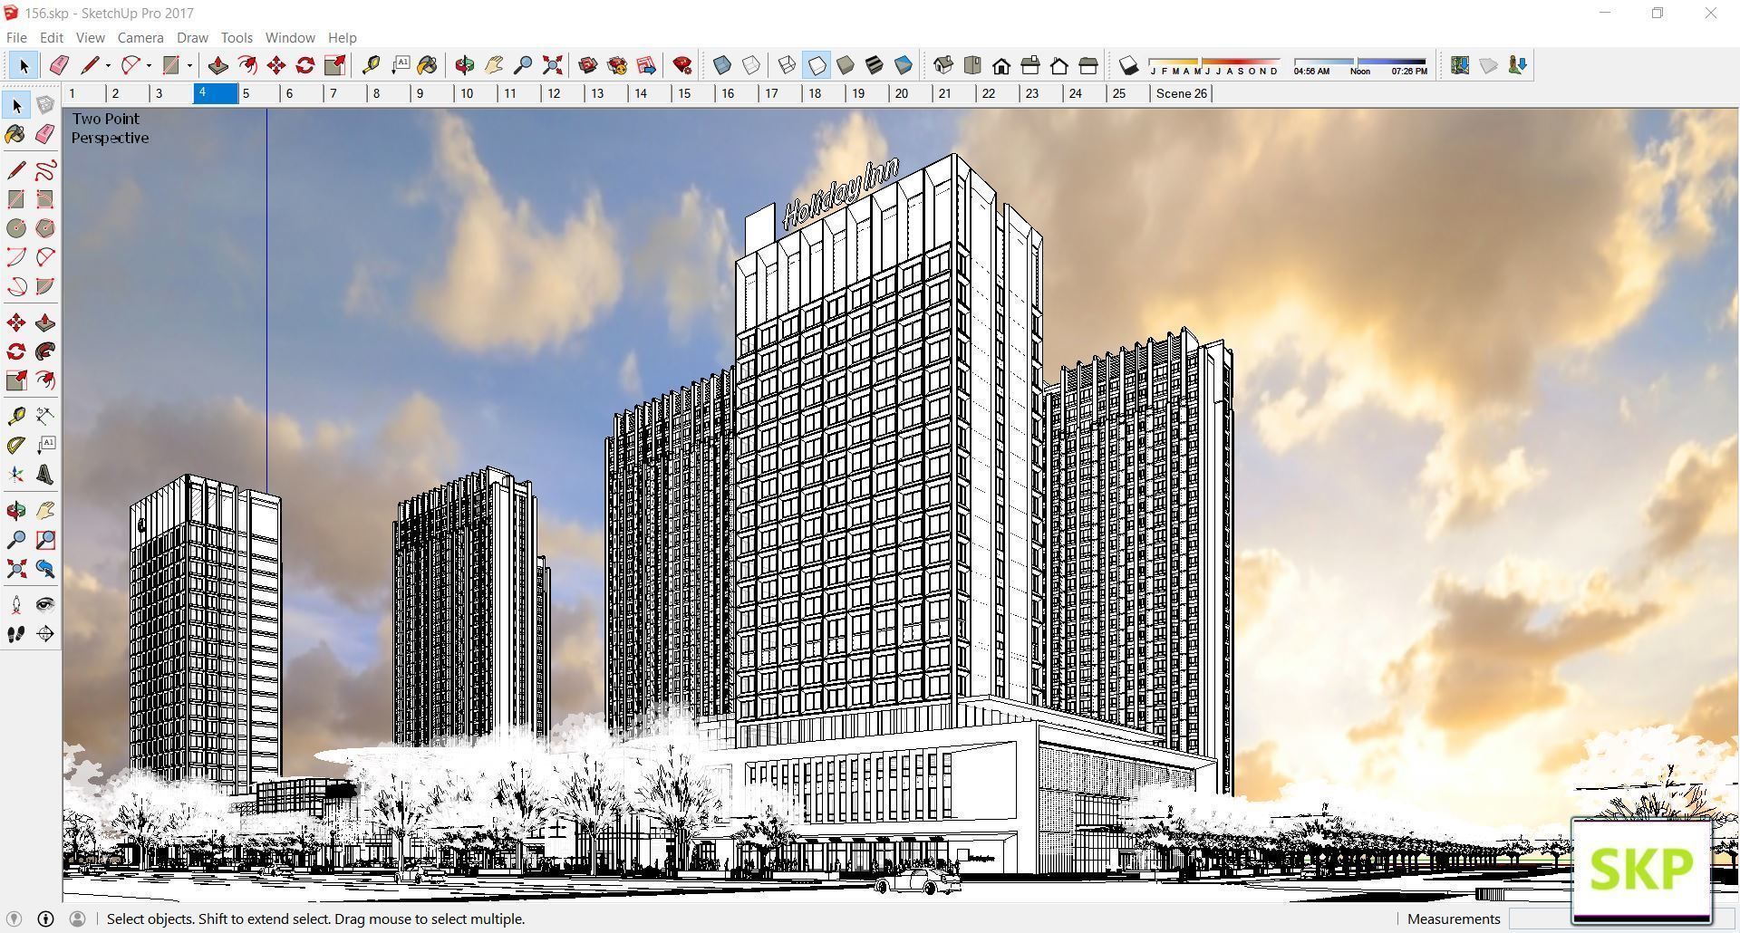The width and height of the screenshot is (1740, 933).
Task: Open Line tool dropdown arrow
Action: (x=108, y=65)
